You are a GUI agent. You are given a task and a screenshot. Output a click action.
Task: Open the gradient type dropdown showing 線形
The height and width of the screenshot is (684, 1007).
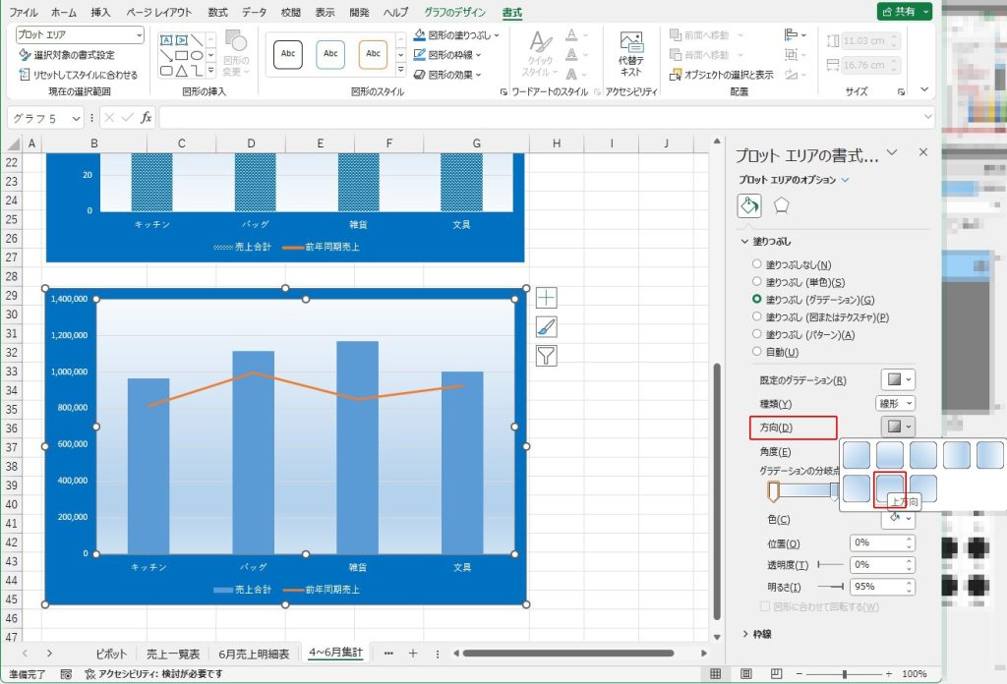pyautogui.click(x=895, y=403)
